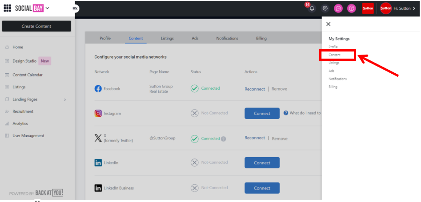Image resolution: width=421 pixels, height=202 pixels.
Task: Open User Management in the sidebar
Action: (x=28, y=136)
